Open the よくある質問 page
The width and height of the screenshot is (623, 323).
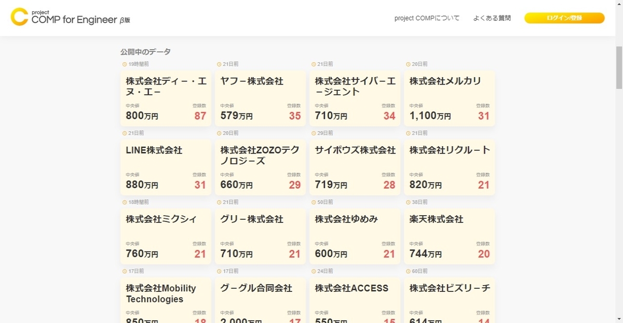[x=492, y=18]
